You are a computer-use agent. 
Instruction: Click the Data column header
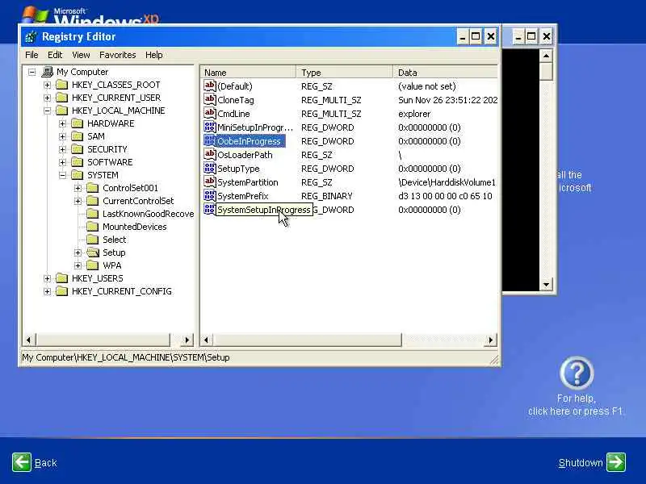[446, 73]
